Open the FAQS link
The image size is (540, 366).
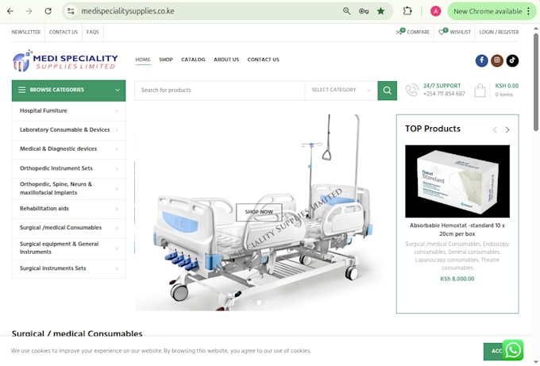coord(93,32)
